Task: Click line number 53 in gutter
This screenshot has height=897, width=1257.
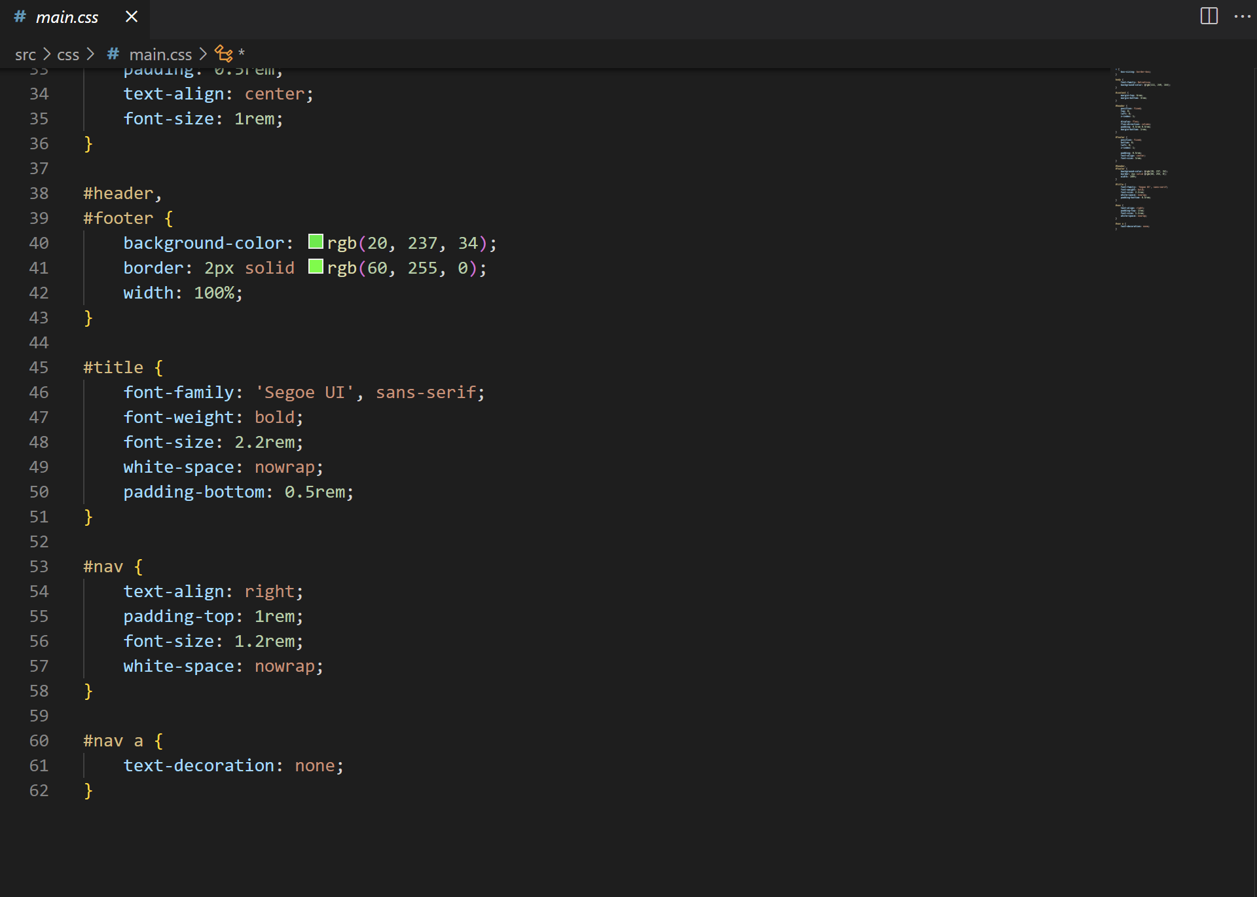Action: pos(39,566)
